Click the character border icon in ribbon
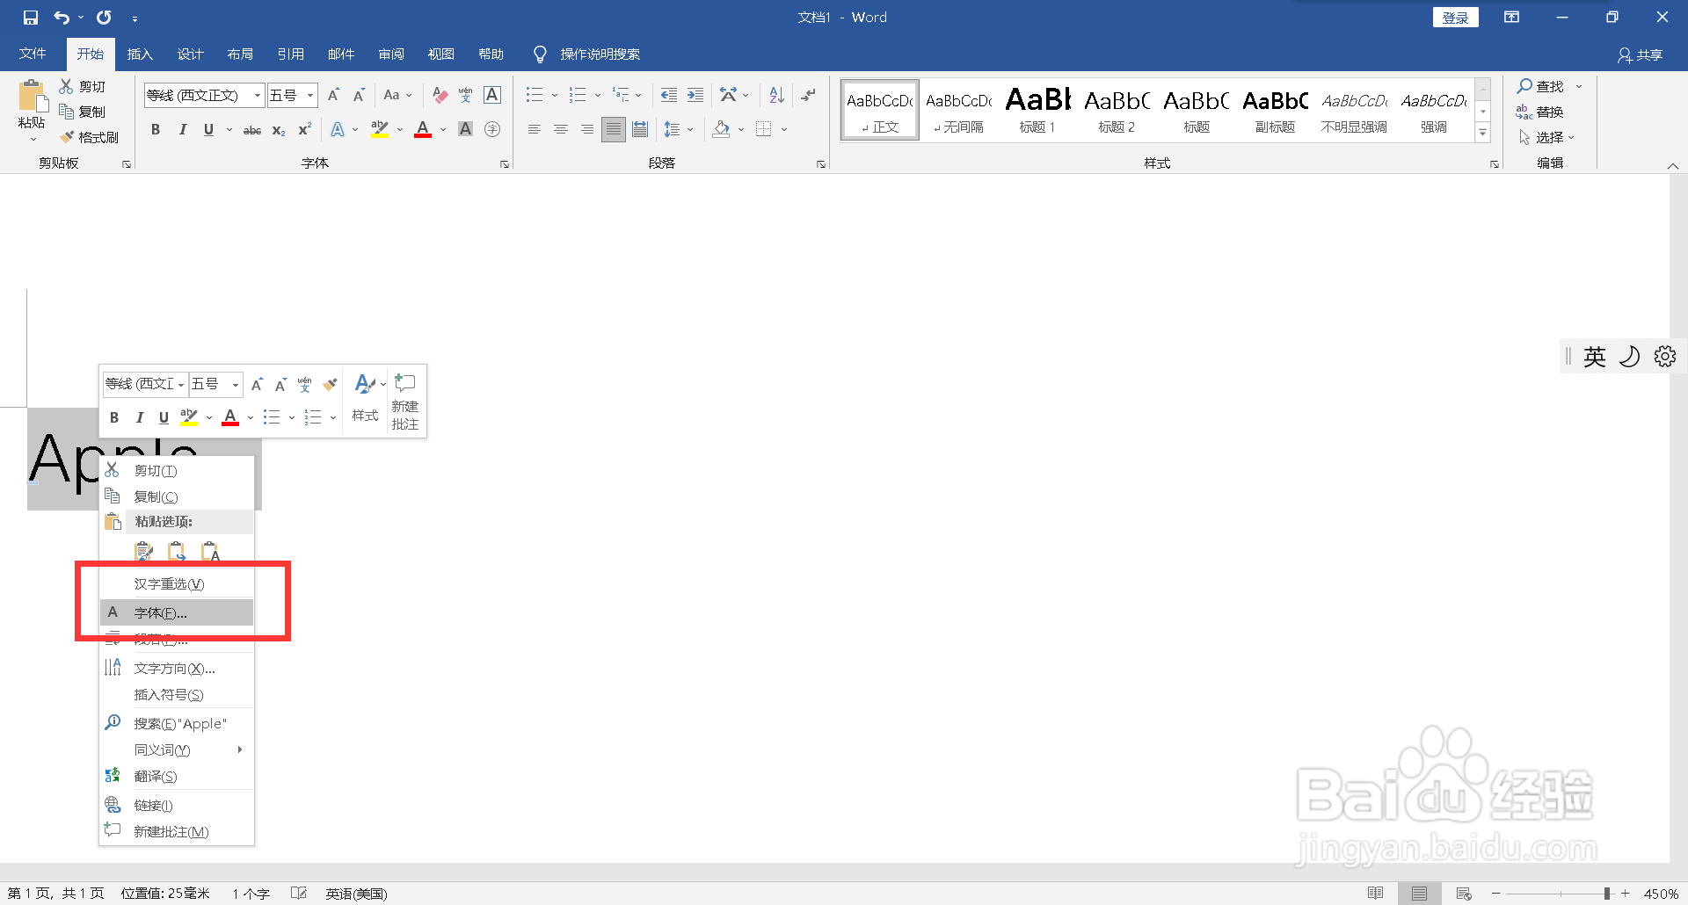This screenshot has width=1688, height=905. (x=492, y=95)
